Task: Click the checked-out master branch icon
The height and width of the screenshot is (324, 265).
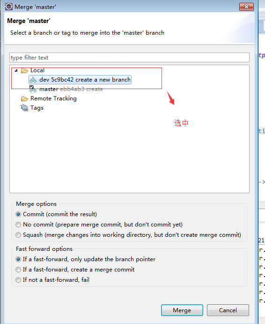Action: (x=33, y=89)
